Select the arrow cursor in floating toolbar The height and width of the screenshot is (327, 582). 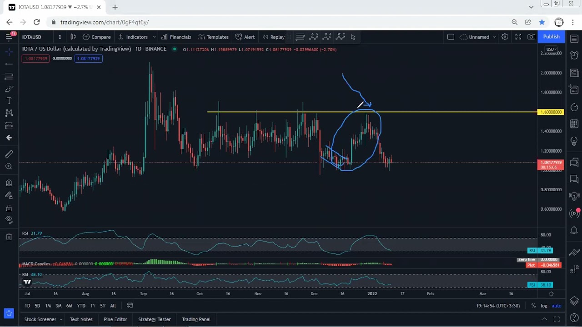(x=353, y=37)
